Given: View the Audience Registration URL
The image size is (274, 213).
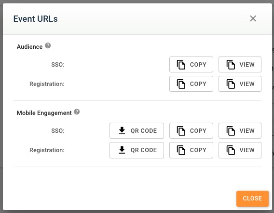Looking at the screenshot, I should point(240,84).
